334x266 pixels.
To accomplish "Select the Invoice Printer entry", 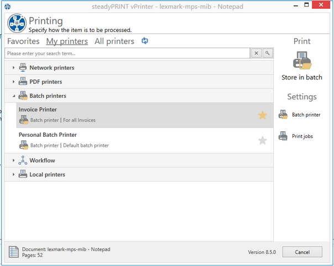I will [x=145, y=115].
